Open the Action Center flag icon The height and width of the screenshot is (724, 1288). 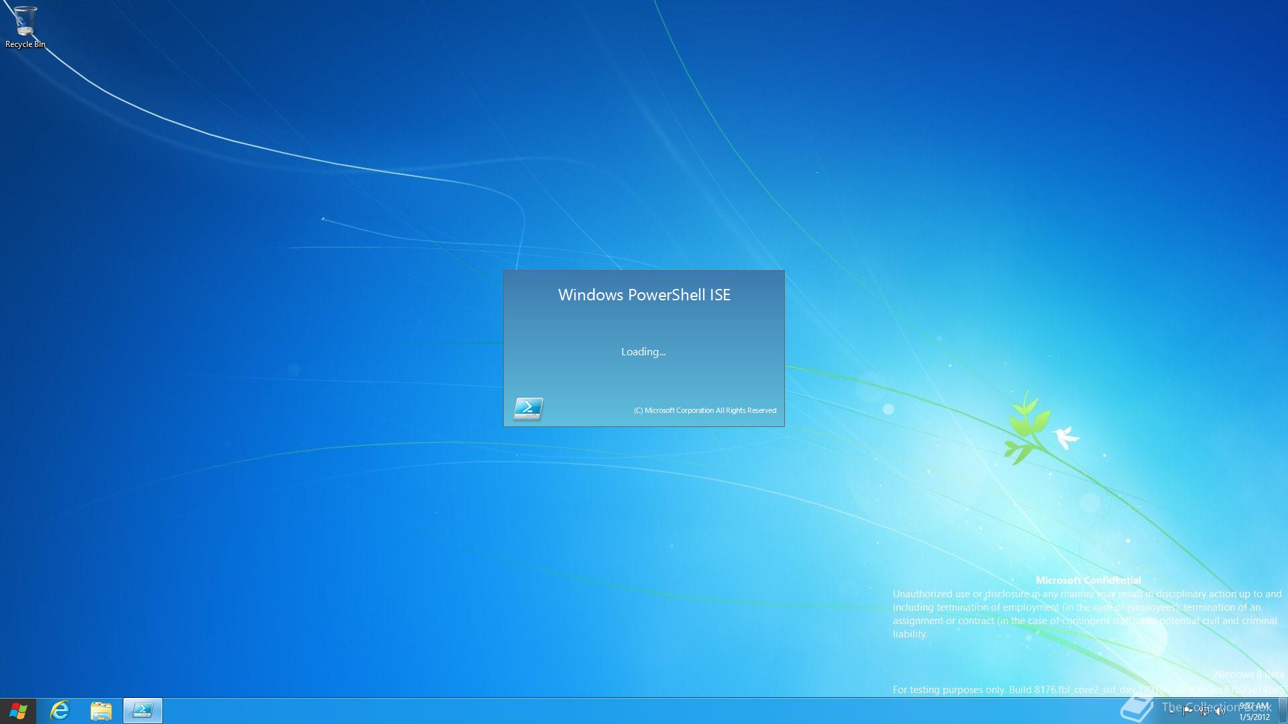click(x=1187, y=711)
